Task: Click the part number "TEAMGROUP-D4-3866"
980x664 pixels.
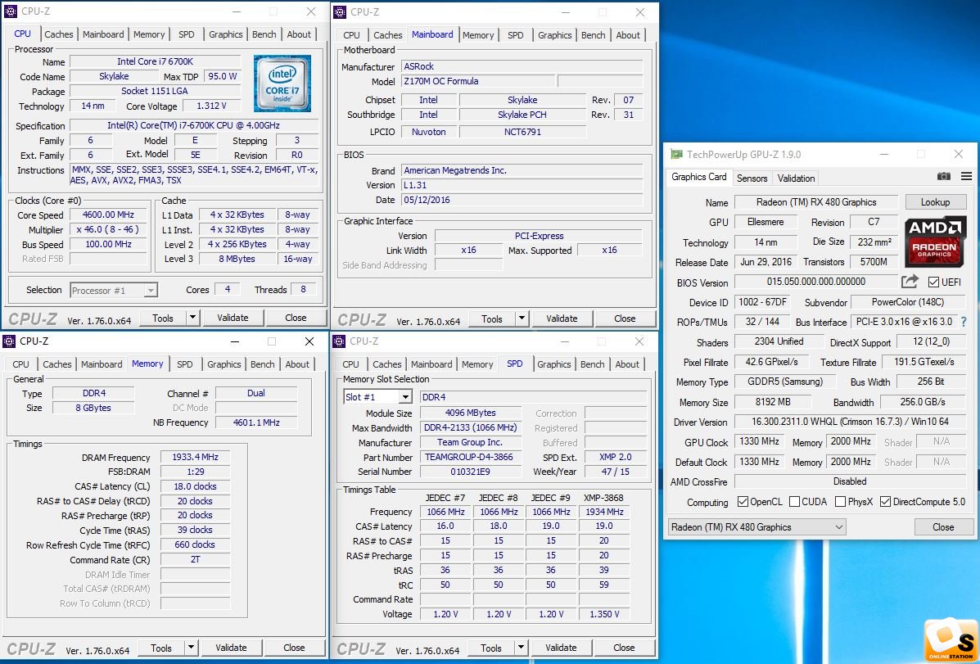Action: pos(470,457)
